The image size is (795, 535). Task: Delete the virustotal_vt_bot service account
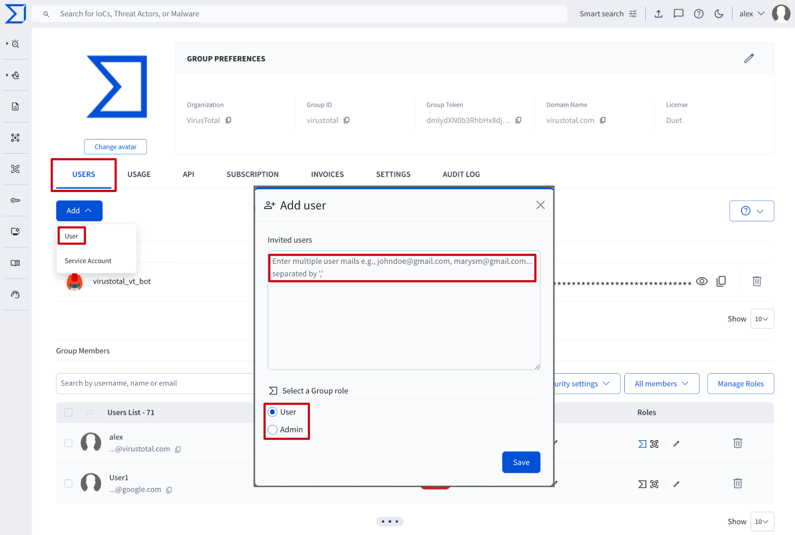[x=757, y=281]
